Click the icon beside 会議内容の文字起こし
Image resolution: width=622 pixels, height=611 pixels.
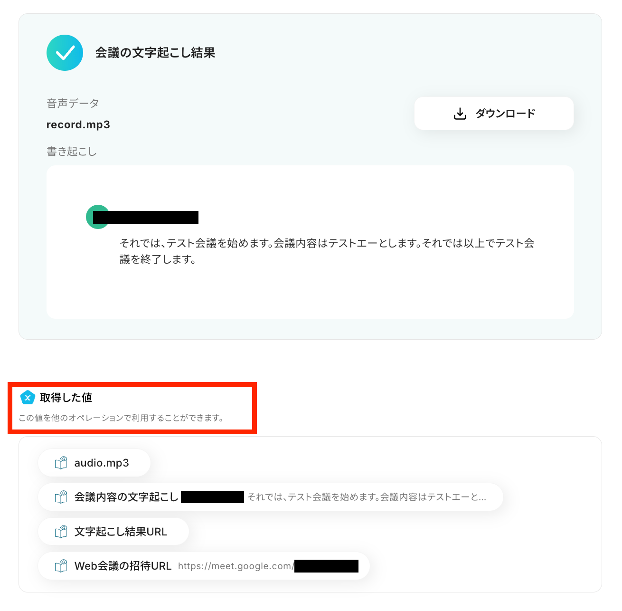pyautogui.click(x=61, y=497)
